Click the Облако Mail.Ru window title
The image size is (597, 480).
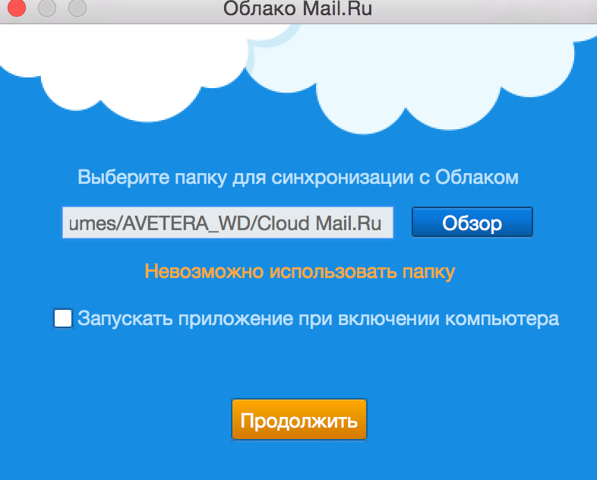(298, 8)
